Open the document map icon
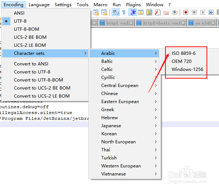The image size is (219, 189). (149, 12)
